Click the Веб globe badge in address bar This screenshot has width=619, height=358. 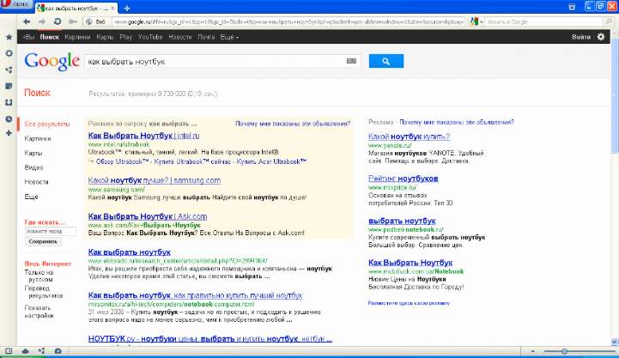click(x=96, y=22)
